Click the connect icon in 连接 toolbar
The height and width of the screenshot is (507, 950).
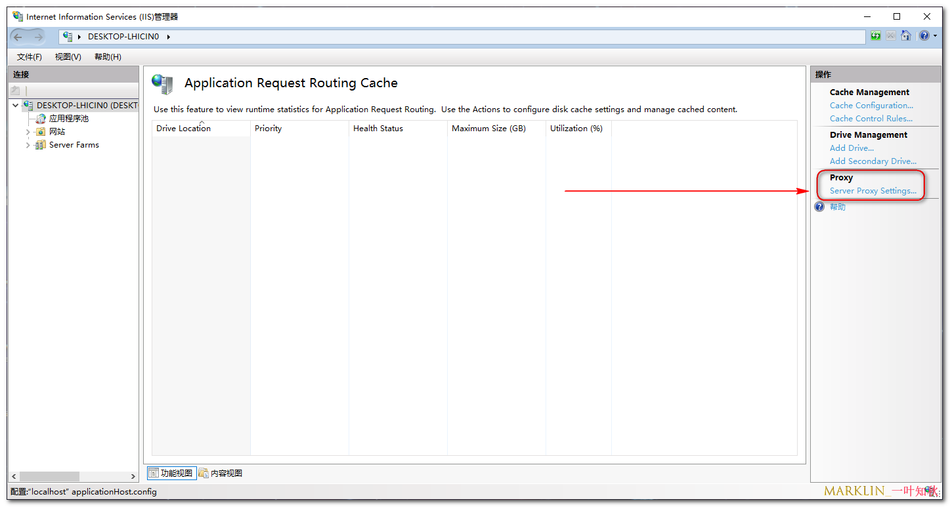coord(16,91)
